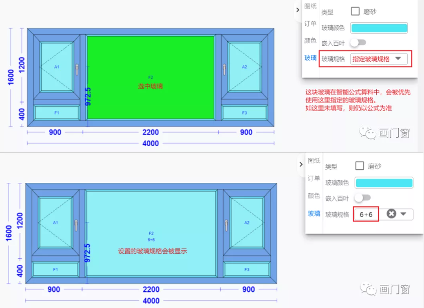The height and width of the screenshot is (308, 424).
Task: Click the 4000 total width in lower drawing
Action: (151, 301)
